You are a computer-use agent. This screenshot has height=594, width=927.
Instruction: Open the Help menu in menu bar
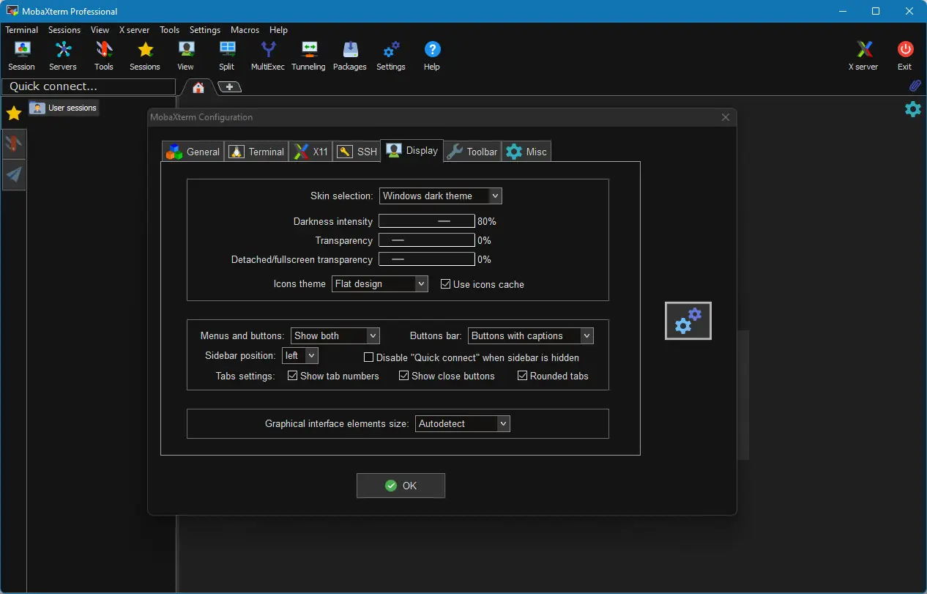click(278, 30)
